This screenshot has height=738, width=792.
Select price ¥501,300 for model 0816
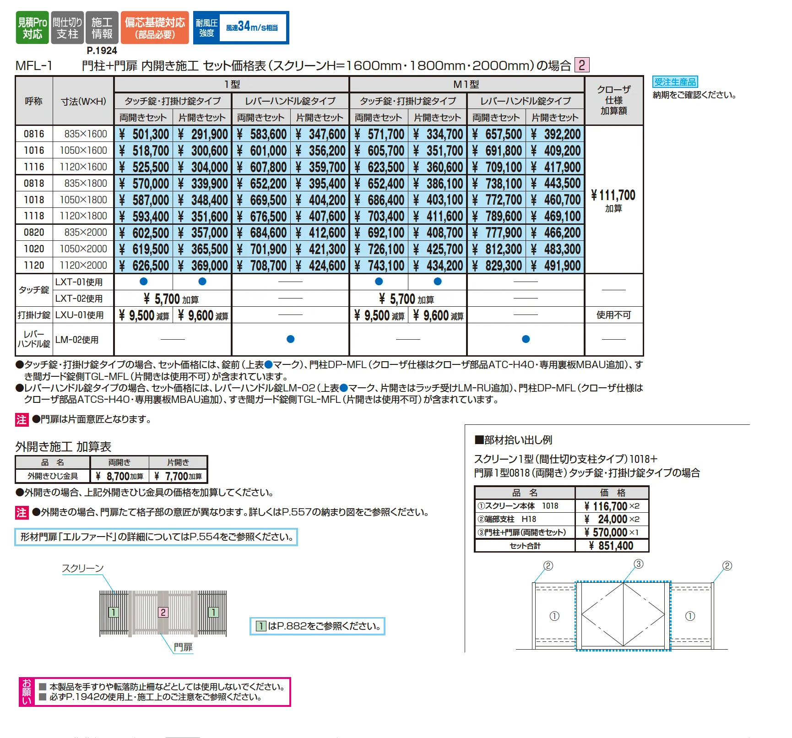point(143,134)
